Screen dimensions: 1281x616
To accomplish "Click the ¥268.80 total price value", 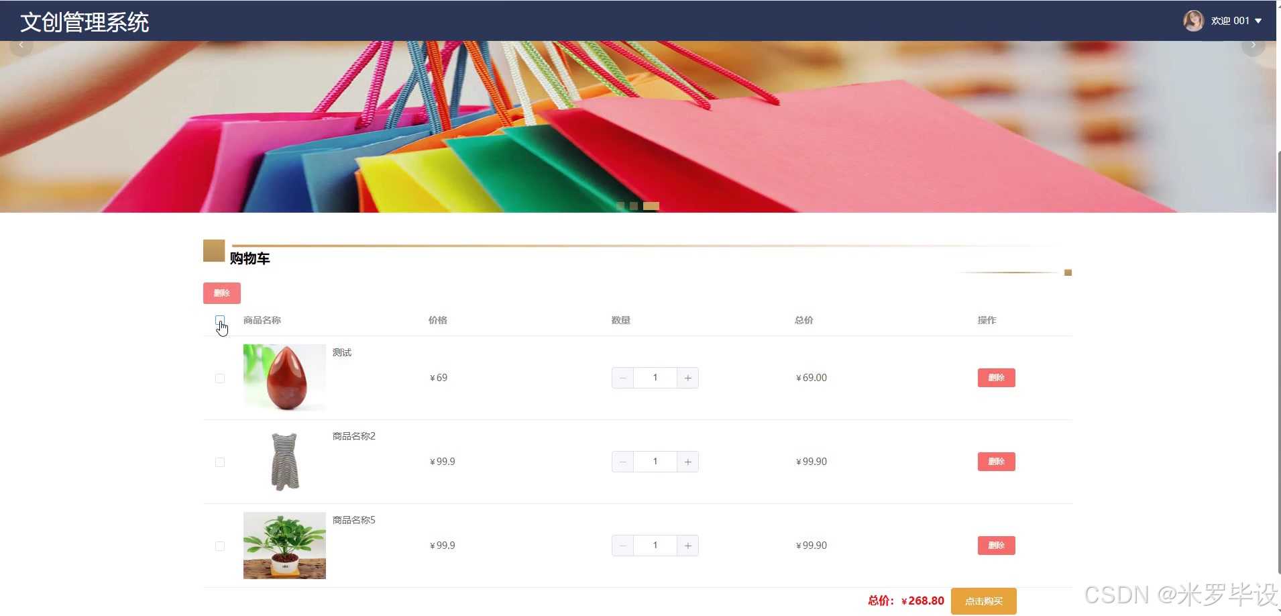I will pos(923,601).
